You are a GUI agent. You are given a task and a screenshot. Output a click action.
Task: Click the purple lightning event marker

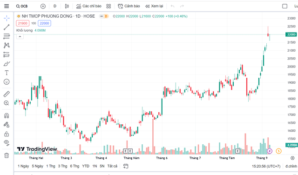click(270, 151)
